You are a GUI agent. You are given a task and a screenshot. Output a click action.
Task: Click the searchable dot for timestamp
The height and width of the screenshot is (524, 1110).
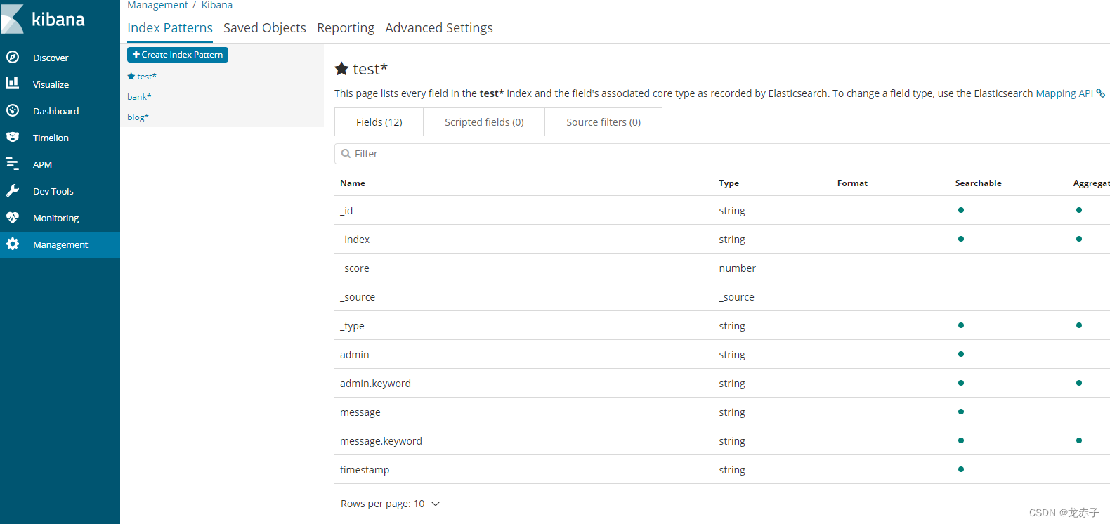pos(961,469)
